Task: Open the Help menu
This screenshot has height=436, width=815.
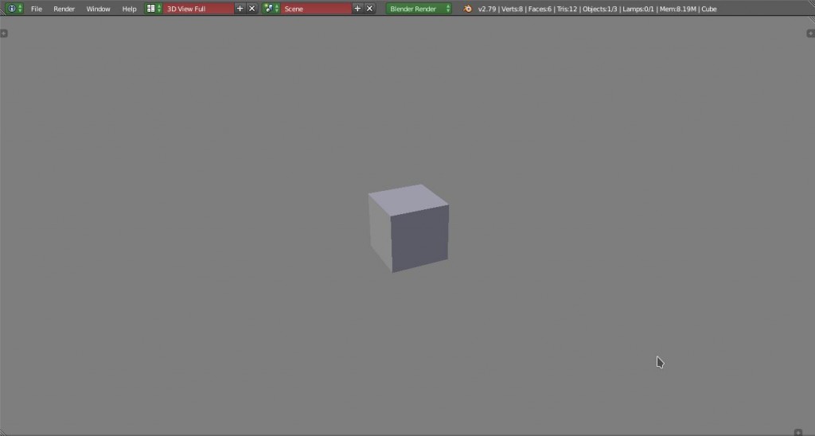Action: pos(129,9)
